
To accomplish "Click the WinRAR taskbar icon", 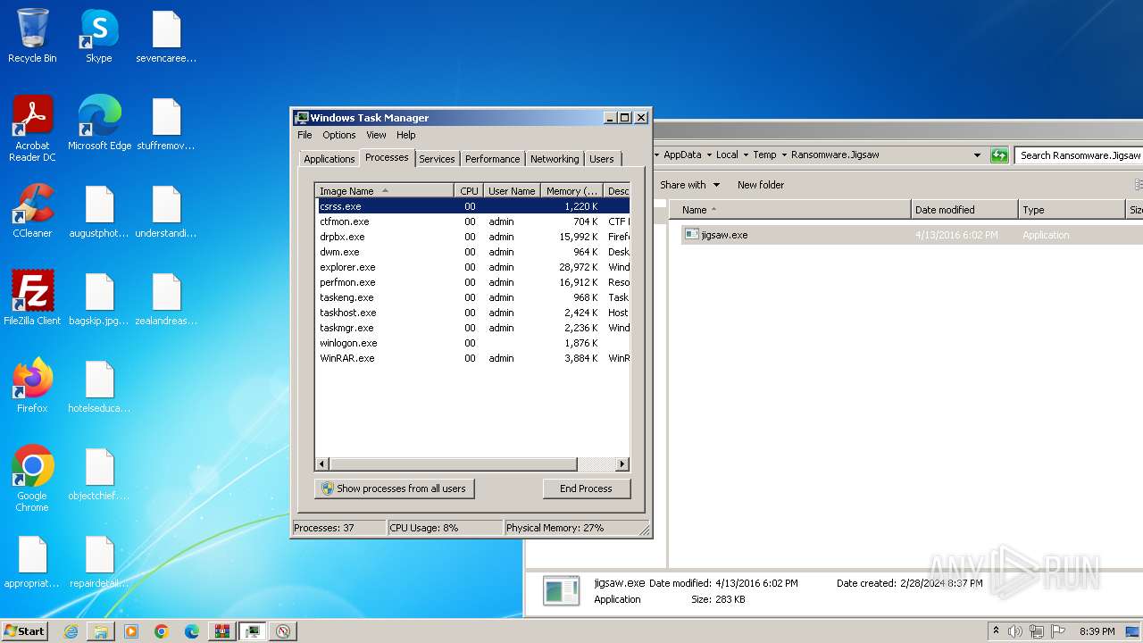I will coord(222,631).
